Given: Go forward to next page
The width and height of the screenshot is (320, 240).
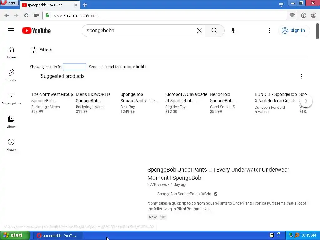Looking at the screenshot, I should coord(16,16).
